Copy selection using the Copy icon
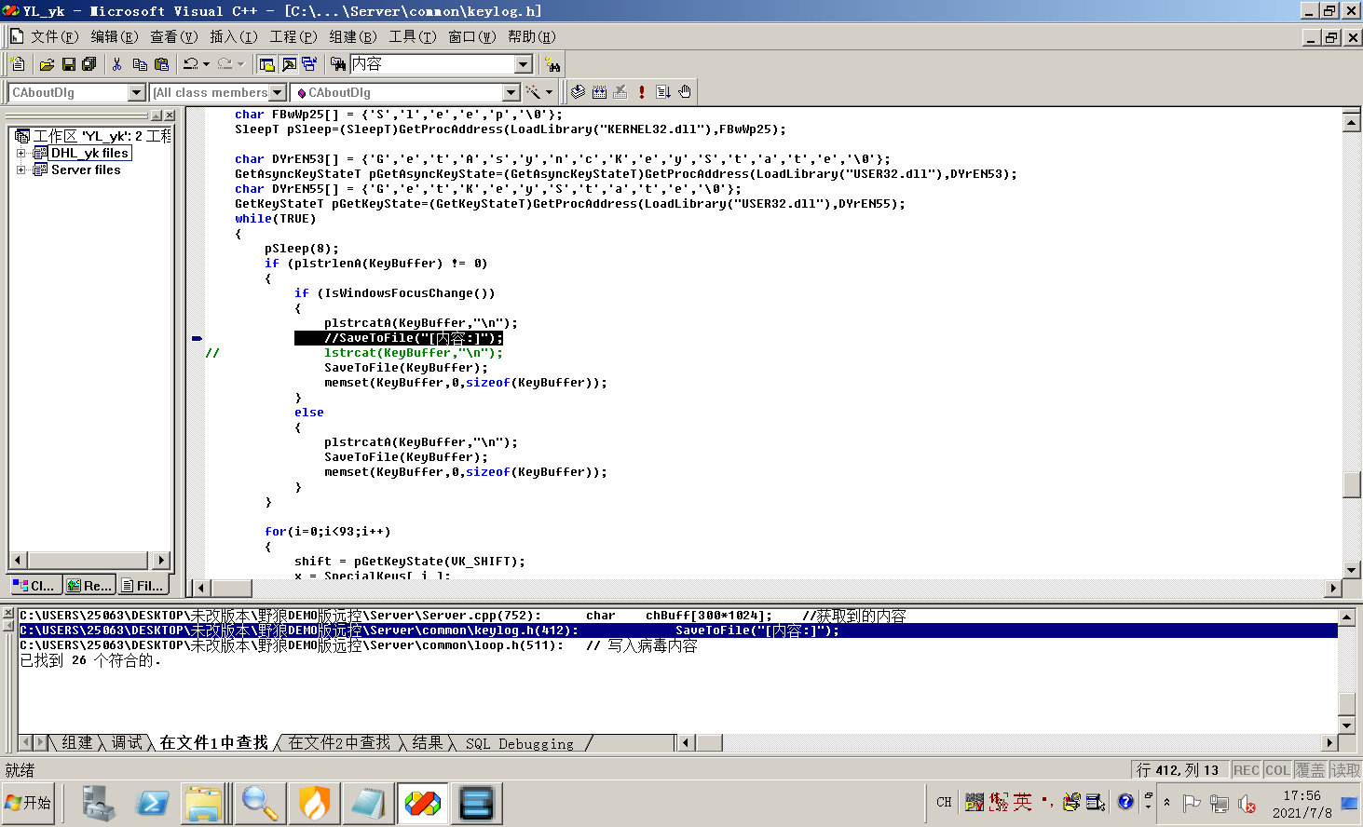 [140, 64]
